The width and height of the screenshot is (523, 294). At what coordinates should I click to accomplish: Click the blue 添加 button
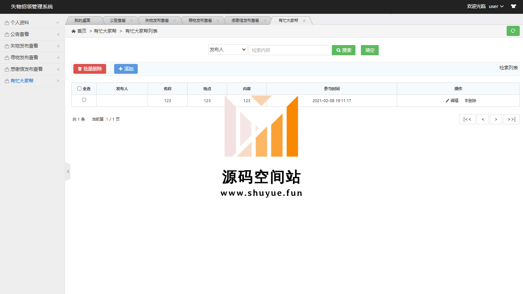[x=126, y=69]
